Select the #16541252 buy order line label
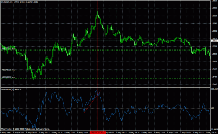The width and height of the screenshot is (218, 134). tap(8, 77)
